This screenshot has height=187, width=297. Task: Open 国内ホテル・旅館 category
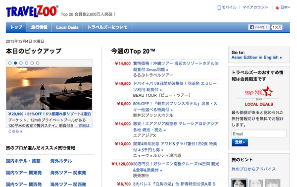pos(23,161)
